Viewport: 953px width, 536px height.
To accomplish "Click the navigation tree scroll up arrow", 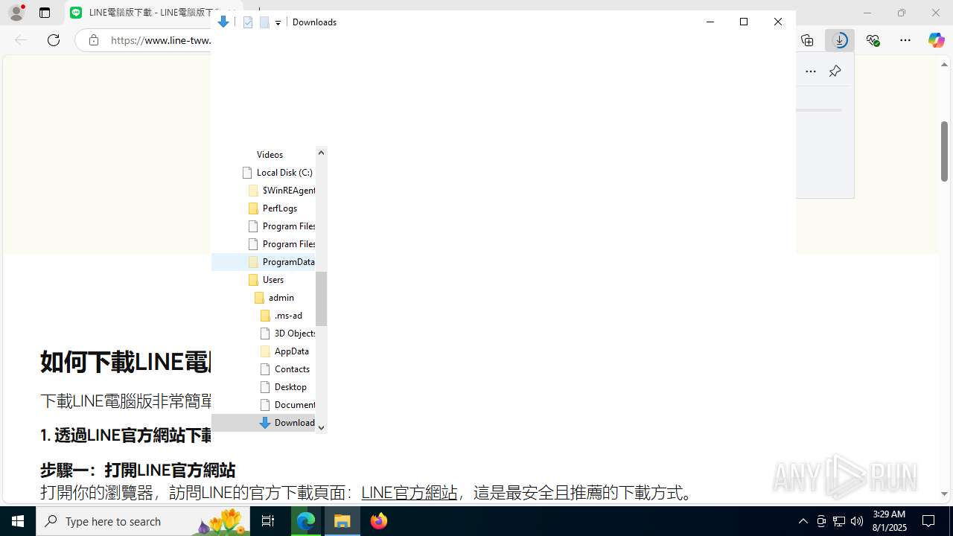I will [x=321, y=153].
